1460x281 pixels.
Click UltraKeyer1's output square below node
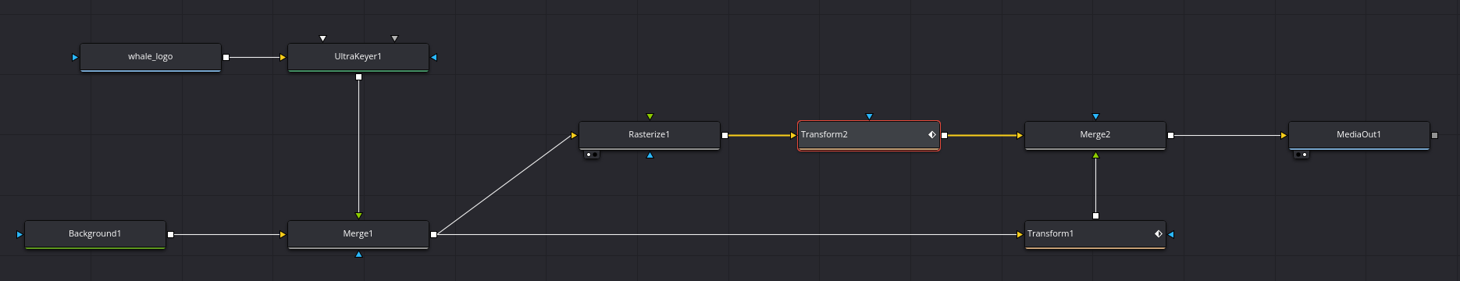coord(358,76)
